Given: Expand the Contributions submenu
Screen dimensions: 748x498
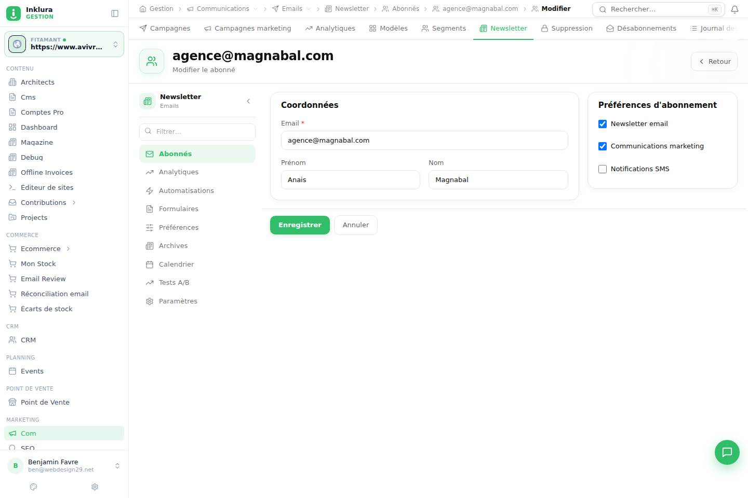Looking at the screenshot, I should pyautogui.click(x=74, y=202).
